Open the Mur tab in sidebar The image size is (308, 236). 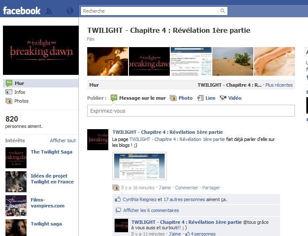19,83
